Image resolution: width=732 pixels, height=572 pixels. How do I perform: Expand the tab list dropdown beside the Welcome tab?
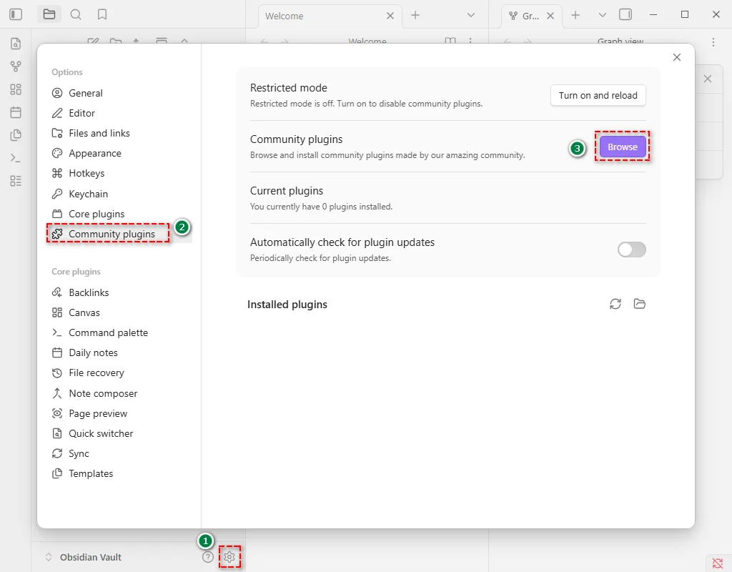(x=470, y=15)
